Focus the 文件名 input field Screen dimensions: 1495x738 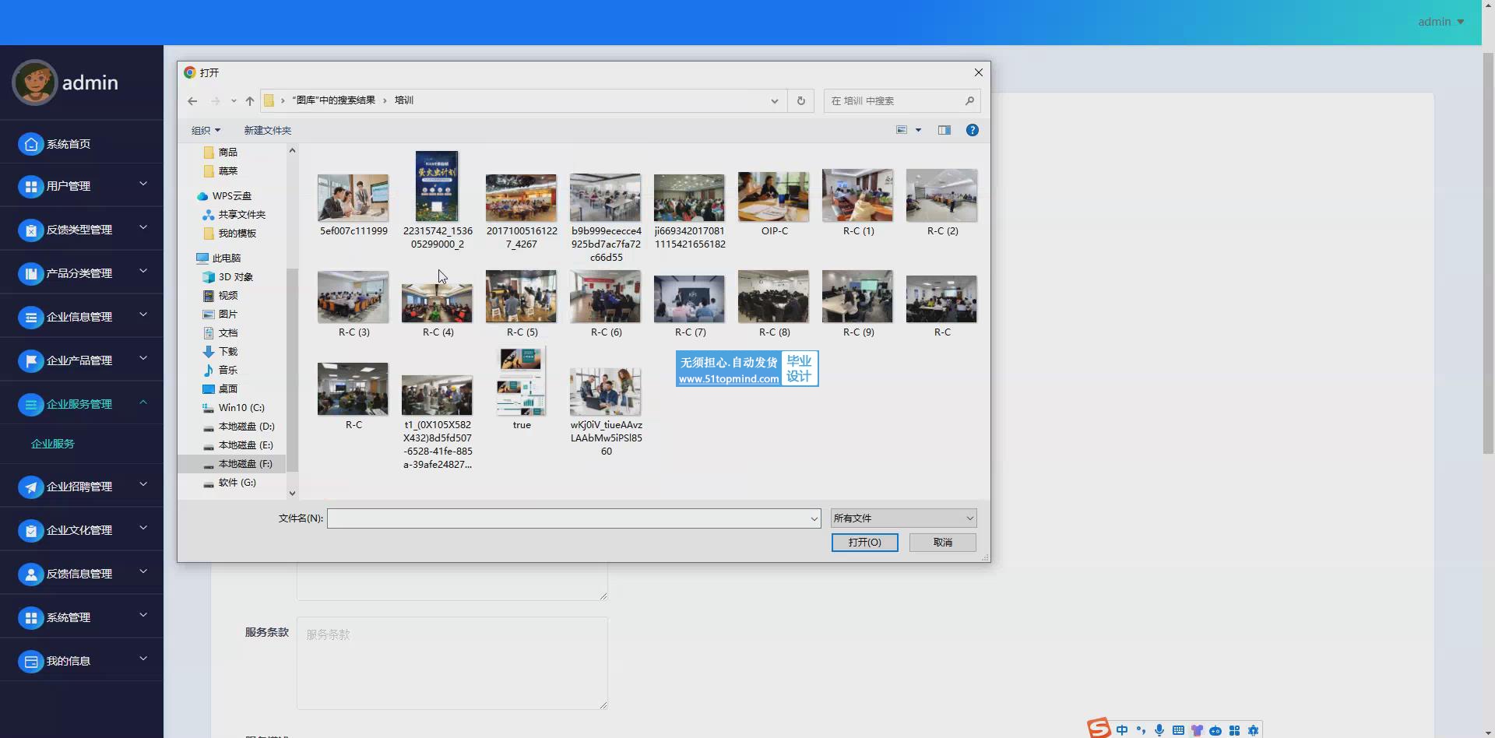click(568, 518)
